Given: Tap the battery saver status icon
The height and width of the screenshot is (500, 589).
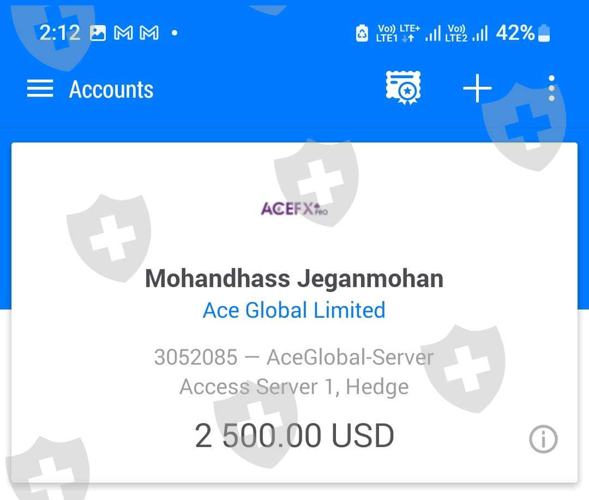Looking at the screenshot, I should (x=362, y=33).
